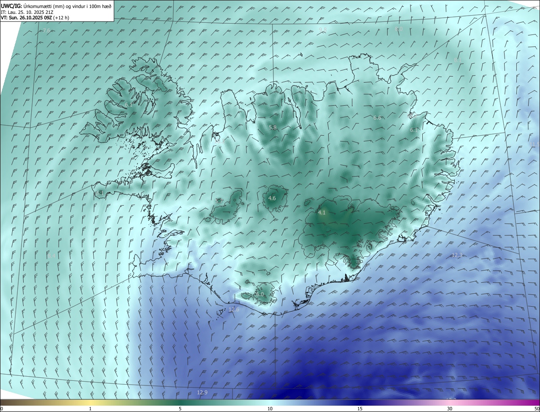Screen dimensions: 540x412
Task: Click the 4.1 value on Vatnajökull glacier
Action: coord(321,213)
